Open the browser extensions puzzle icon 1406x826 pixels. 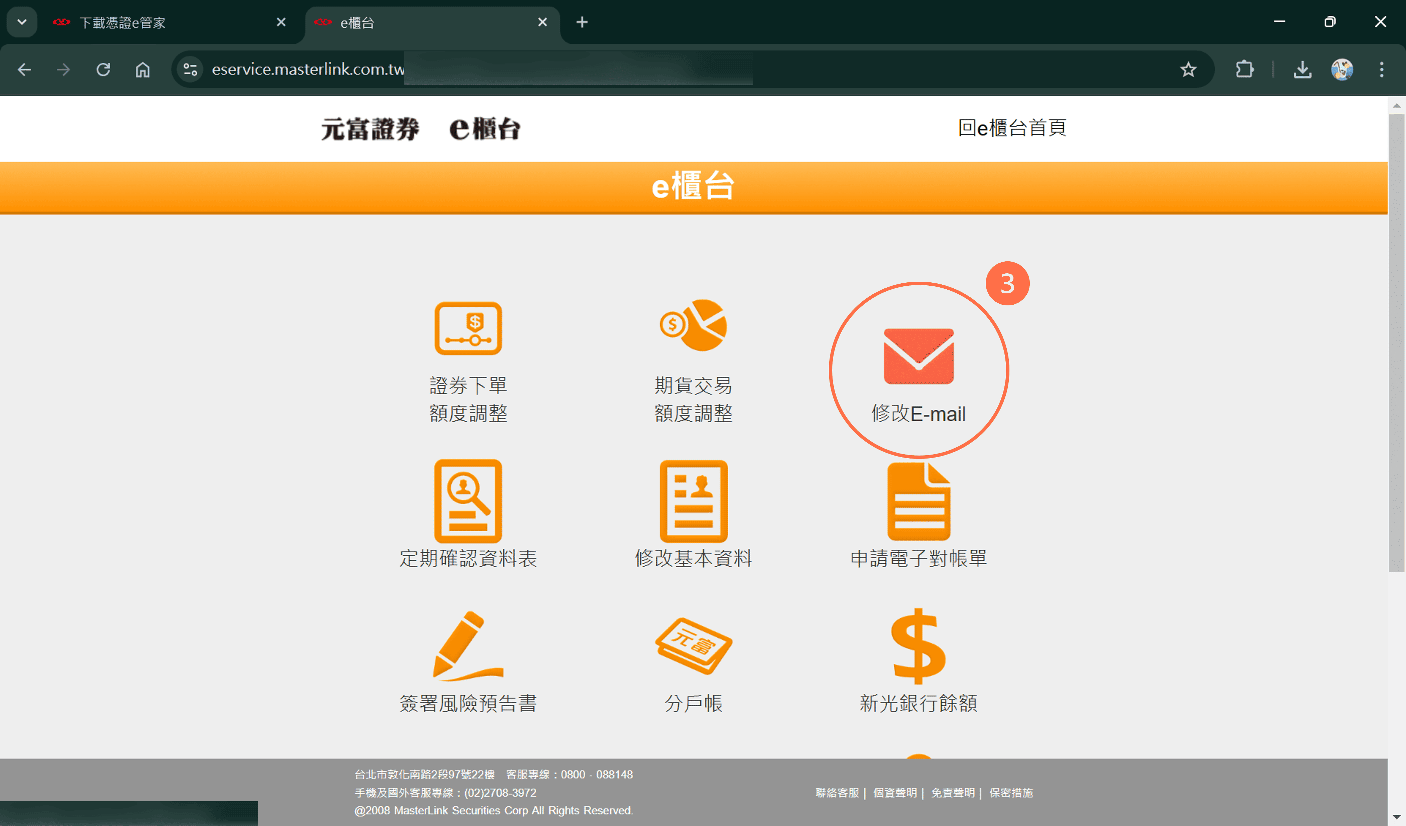pyautogui.click(x=1244, y=70)
